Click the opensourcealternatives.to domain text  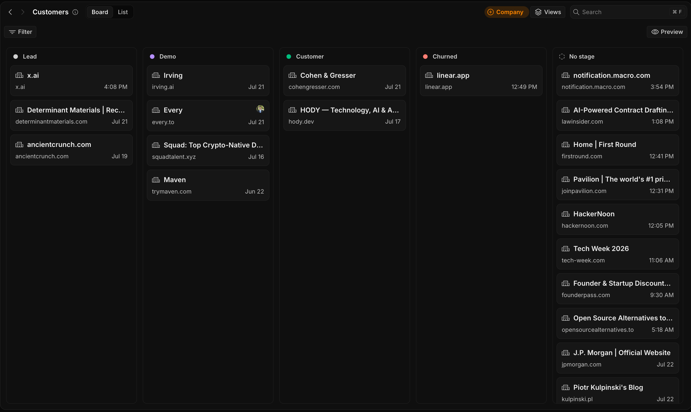coord(598,330)
